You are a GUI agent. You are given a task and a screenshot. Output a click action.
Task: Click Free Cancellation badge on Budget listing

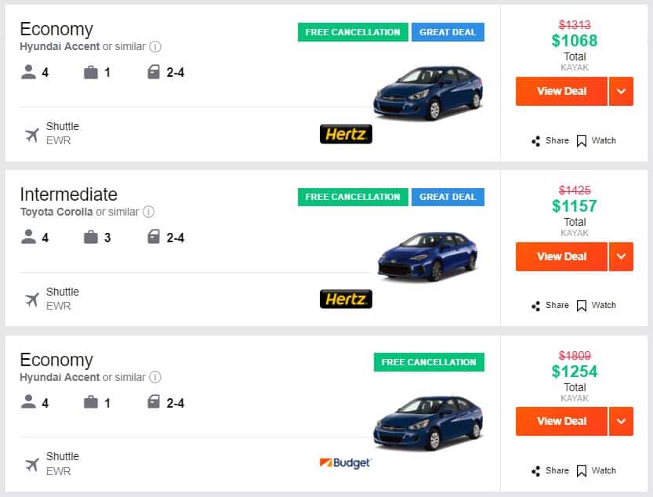tap(429, 362)
